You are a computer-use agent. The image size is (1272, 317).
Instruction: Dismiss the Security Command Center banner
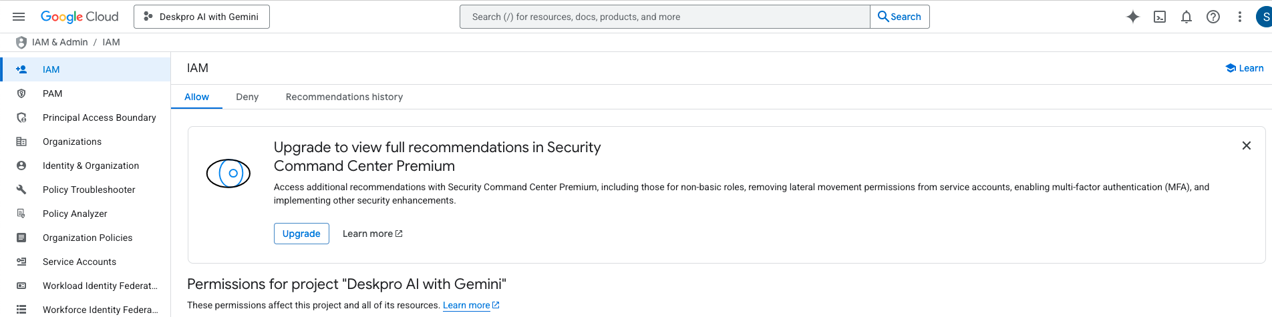(x=1246, y=145)
